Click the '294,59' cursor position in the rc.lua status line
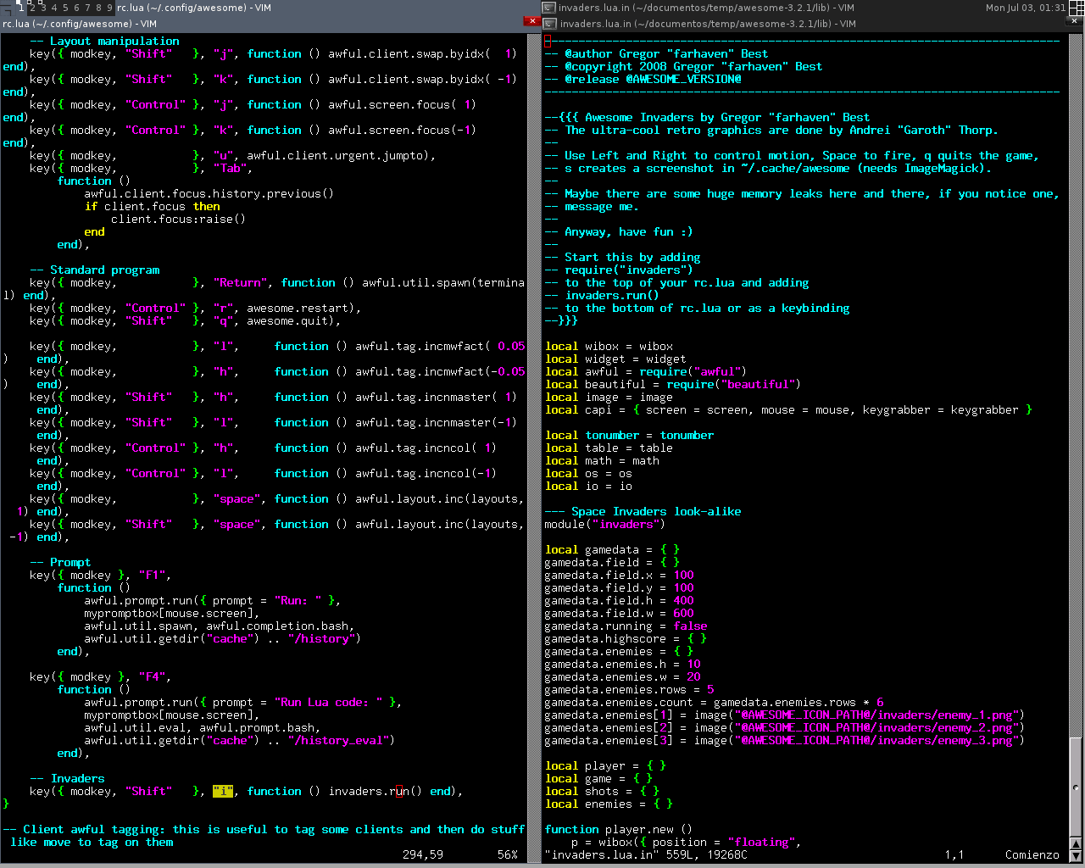Image resolution: width=1085 pixels, height=868 pixels. click(x=423, y=854)
